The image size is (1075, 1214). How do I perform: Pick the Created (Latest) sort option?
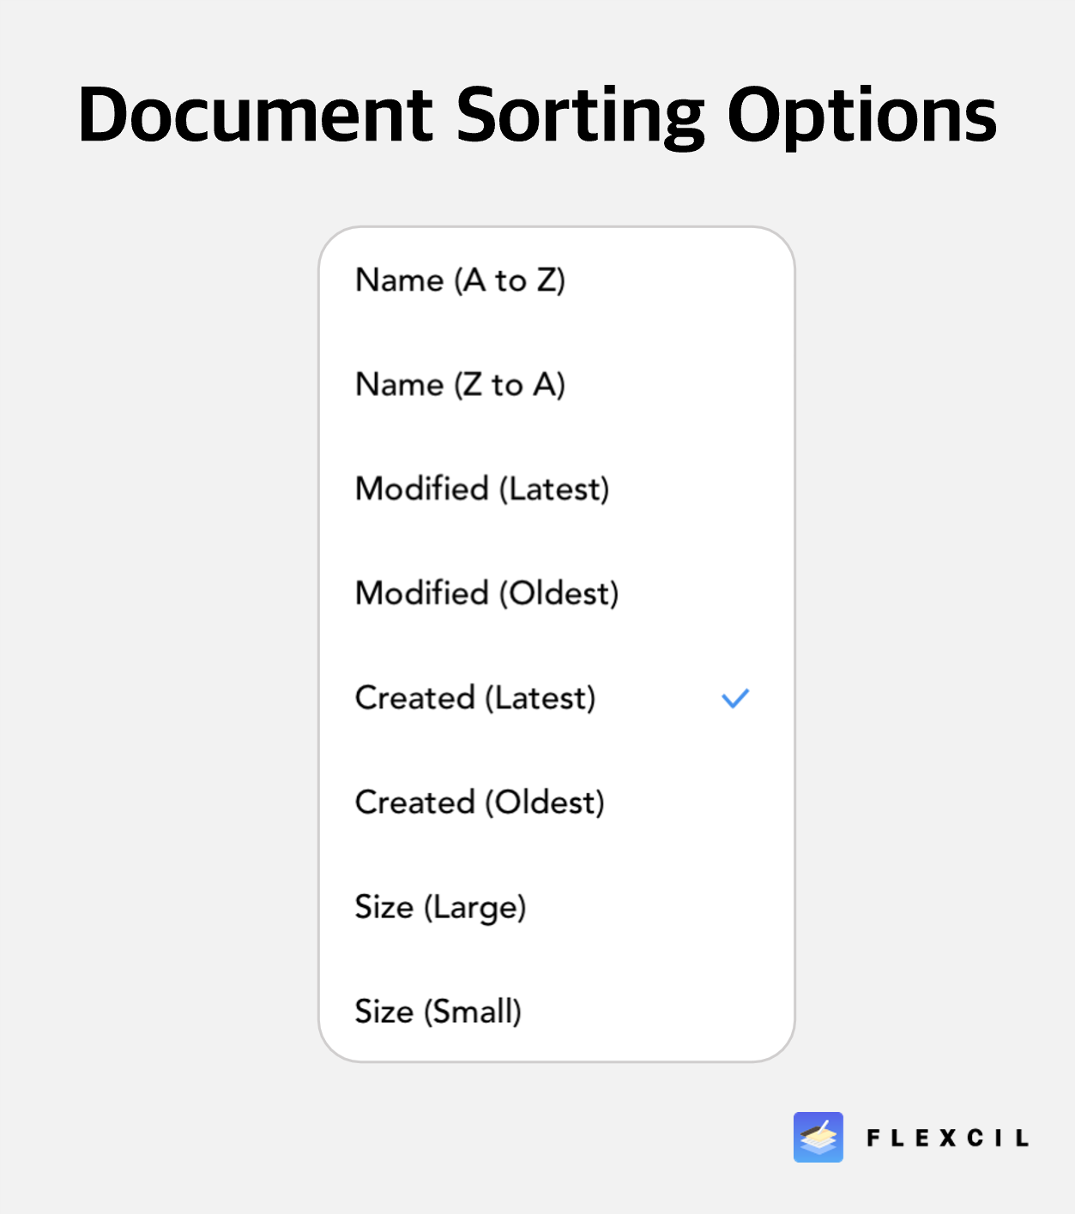556,698
